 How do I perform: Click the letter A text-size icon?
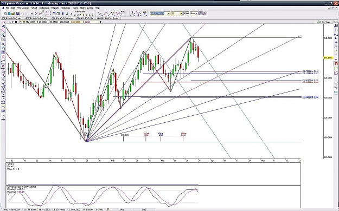(x=72, y=14)
